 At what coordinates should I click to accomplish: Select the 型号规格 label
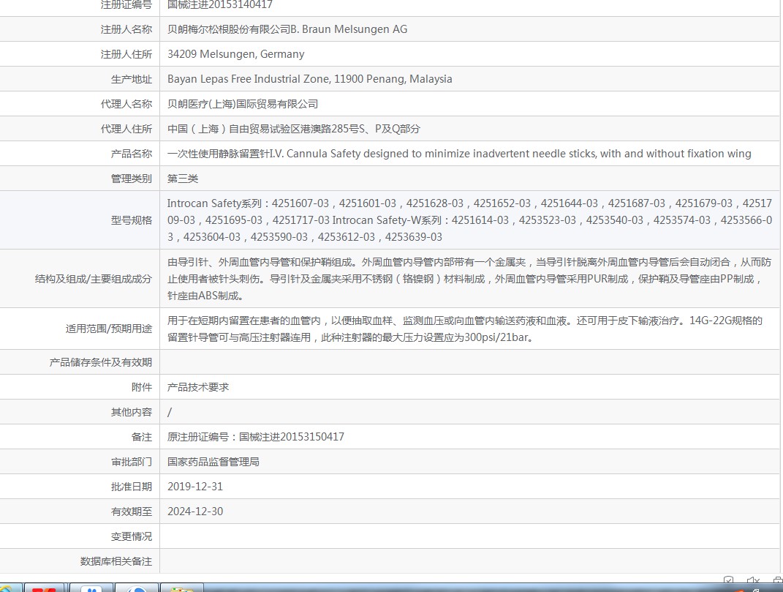tap(132, 220)
